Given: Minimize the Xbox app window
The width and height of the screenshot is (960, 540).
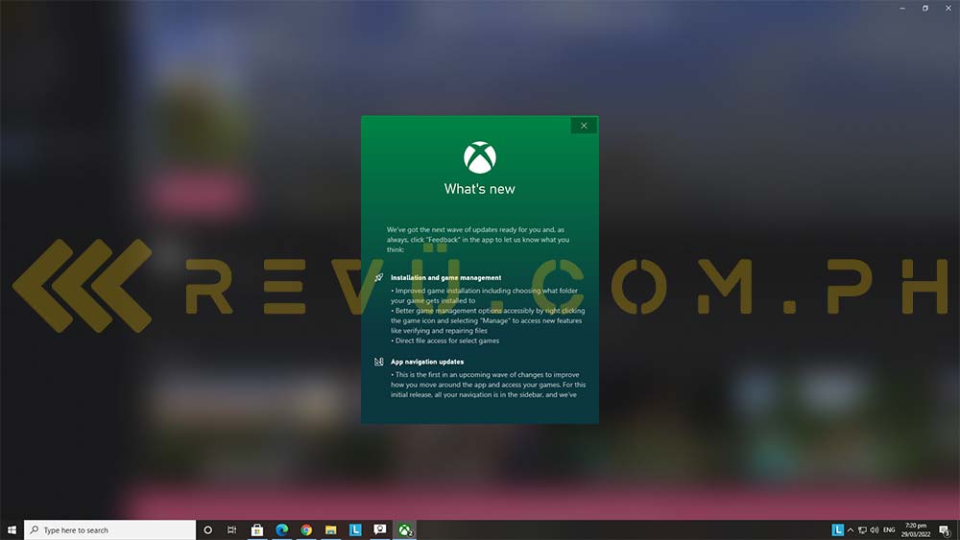Looking at the screenshot, I should (902, 8).
